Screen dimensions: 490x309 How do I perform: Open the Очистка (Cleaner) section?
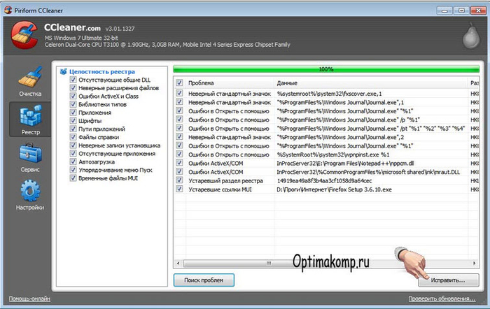pyautogui.click(x=30, y=82)
